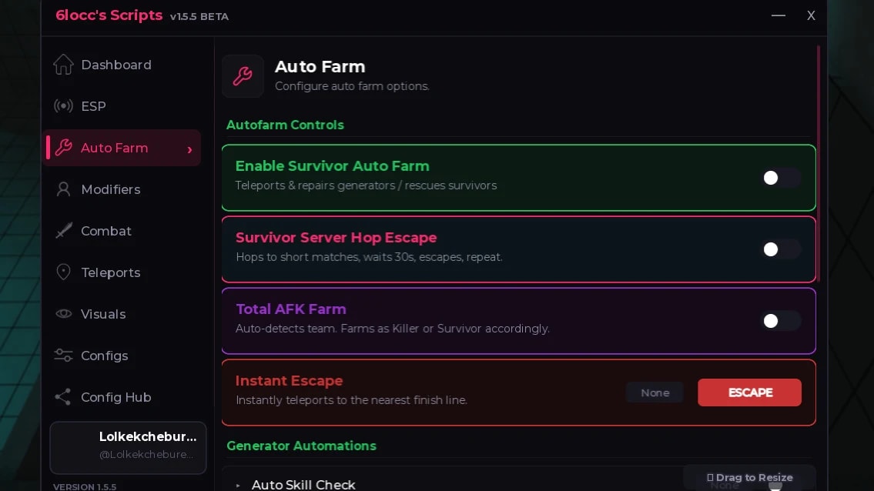Open Combat via the sword icon
874x491 pixels.
[64, 231]
